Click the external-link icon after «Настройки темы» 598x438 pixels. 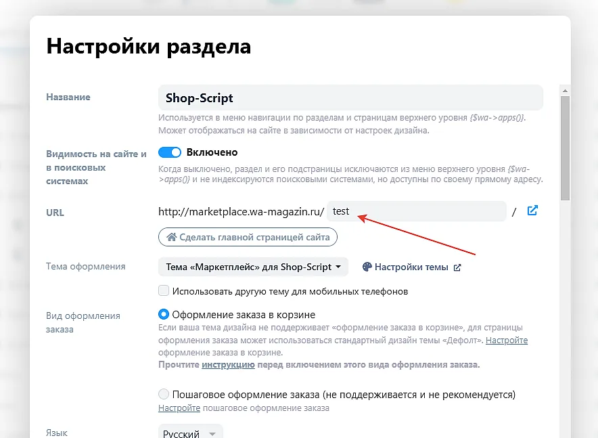[458, 267]
